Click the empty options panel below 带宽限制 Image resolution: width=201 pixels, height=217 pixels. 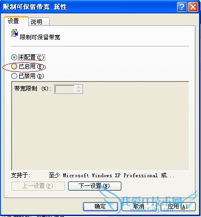(x=100, y=132)
